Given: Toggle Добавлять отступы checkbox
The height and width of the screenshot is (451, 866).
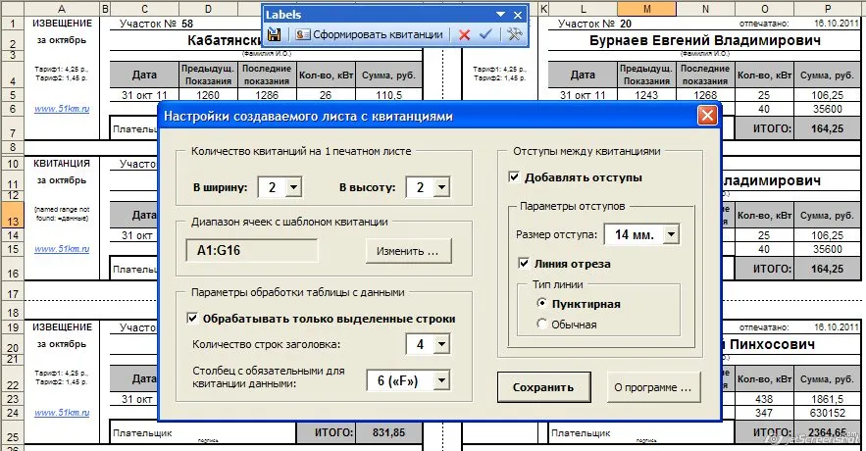Looking at the screenshot, I should click(515, 177).
